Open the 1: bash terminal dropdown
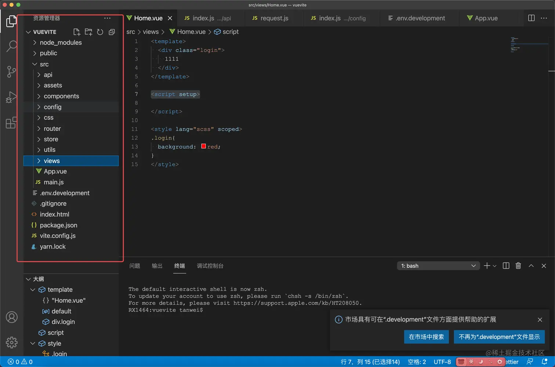 pos(438,266)
